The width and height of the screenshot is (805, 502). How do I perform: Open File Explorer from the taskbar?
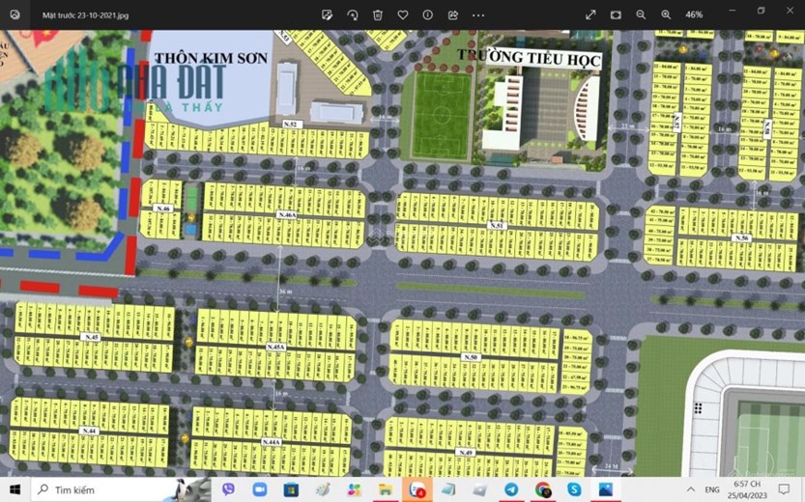[x=386, y=489]
